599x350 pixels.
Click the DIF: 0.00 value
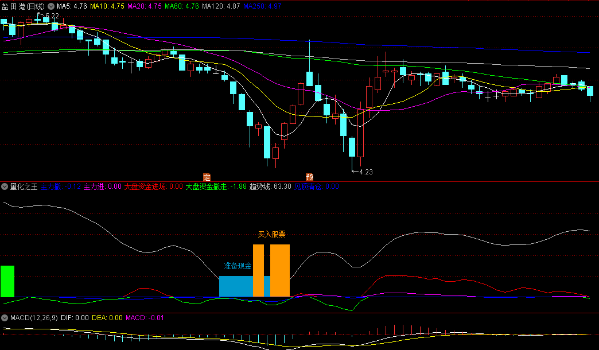coord(75,317)
